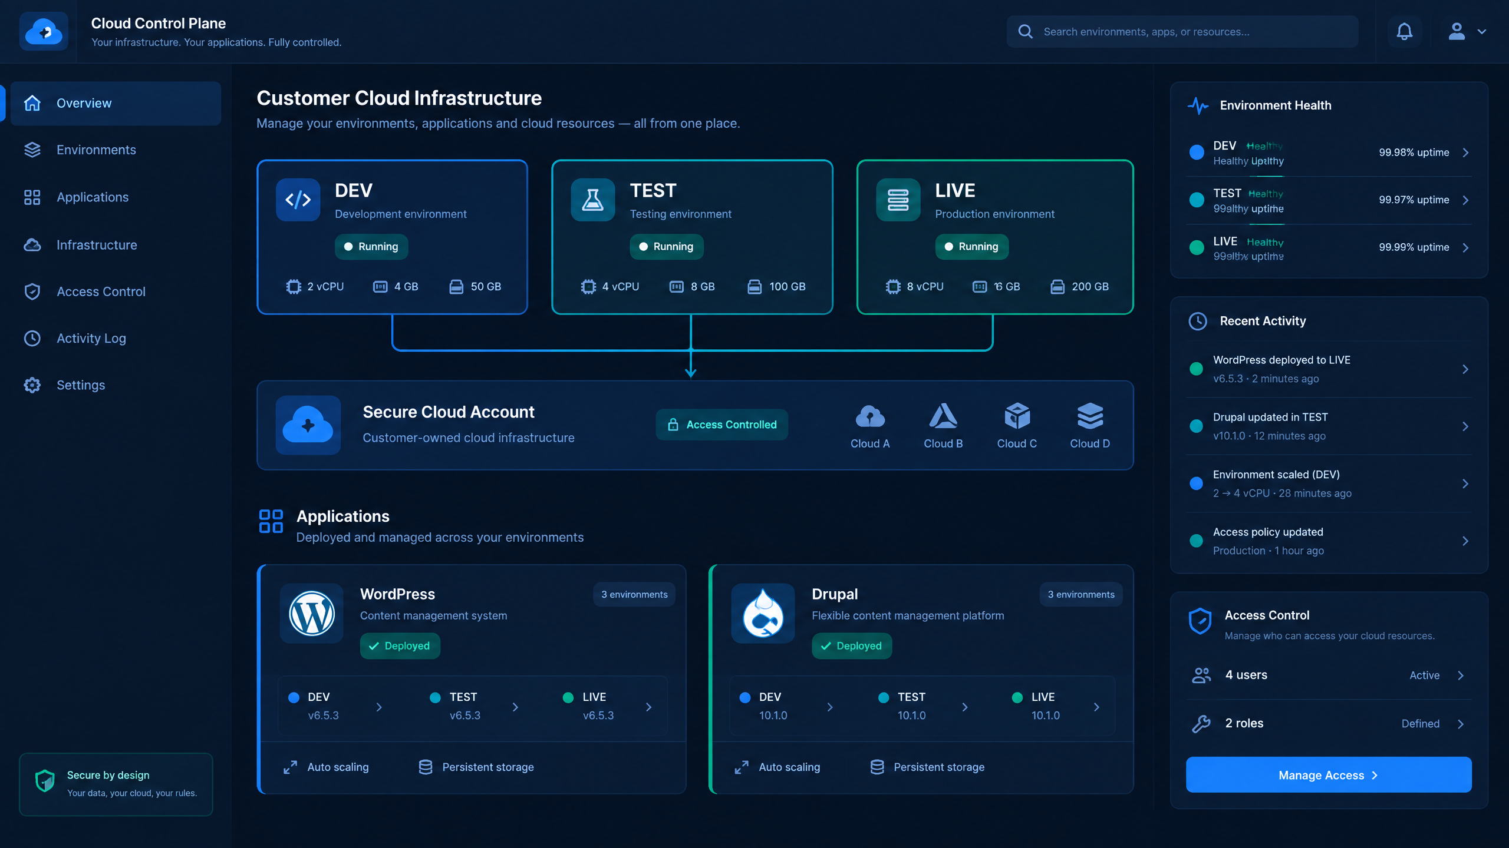Select the Cloud B provider icon

[x=943, y=416]
